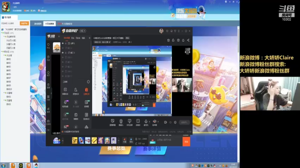Viewport: 300px width, 168px height.
Task: Select the 场次选择 tab in the game lobby
Action: coord(9,17)
